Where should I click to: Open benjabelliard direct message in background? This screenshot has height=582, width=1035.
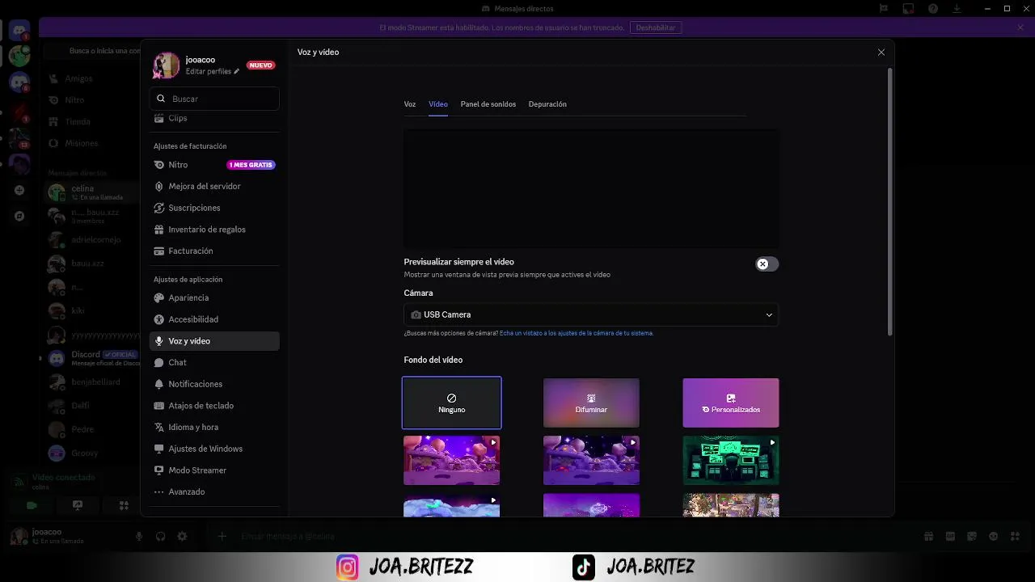coord(91,382)
